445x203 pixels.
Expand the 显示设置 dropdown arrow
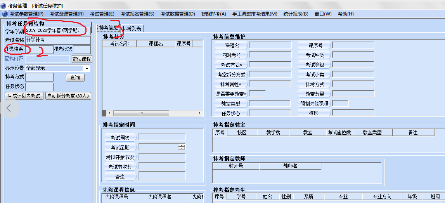[x=87, y=68]
